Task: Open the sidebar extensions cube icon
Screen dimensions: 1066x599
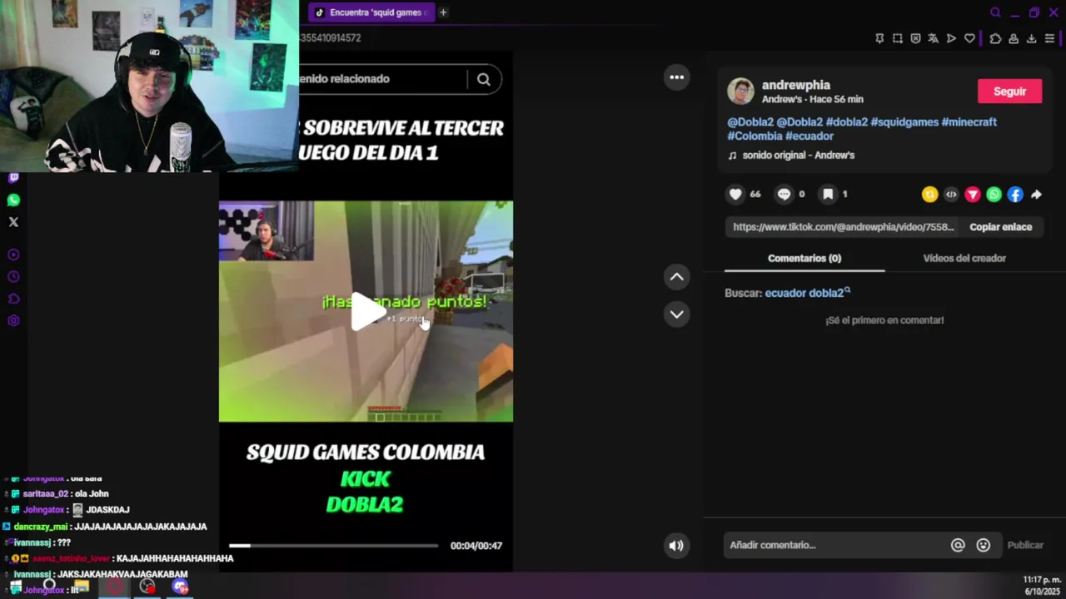Action: pyautogui.click(x=13, y=299)
